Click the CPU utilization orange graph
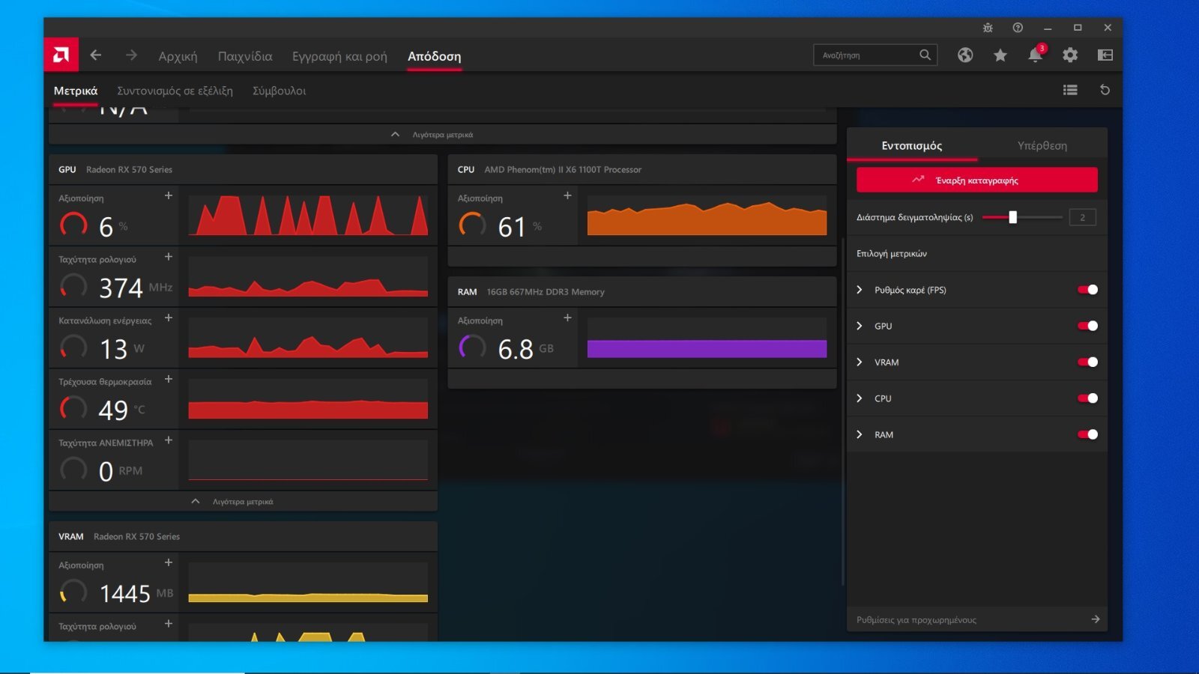 click(707, 216)
